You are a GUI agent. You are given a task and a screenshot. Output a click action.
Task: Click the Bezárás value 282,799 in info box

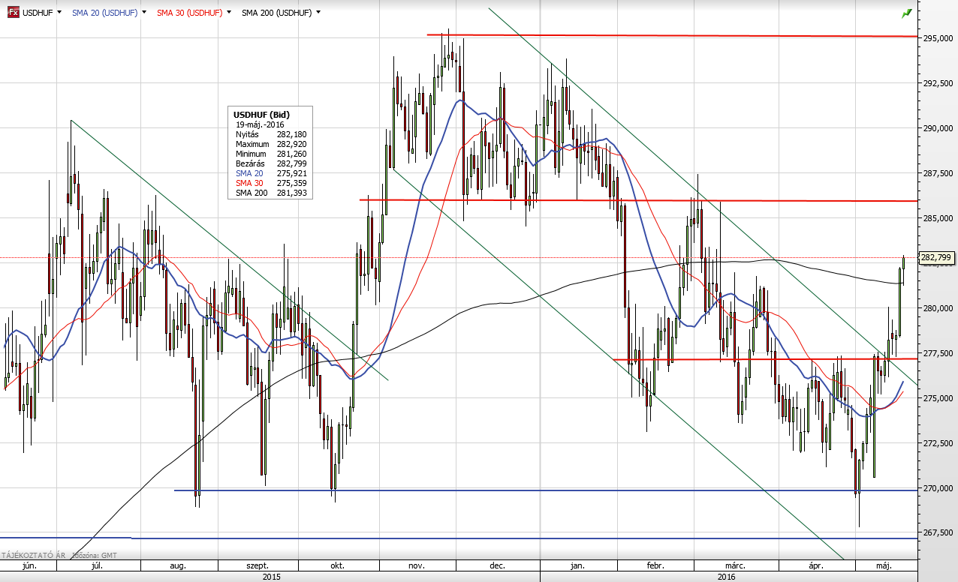tap(291, 163)
